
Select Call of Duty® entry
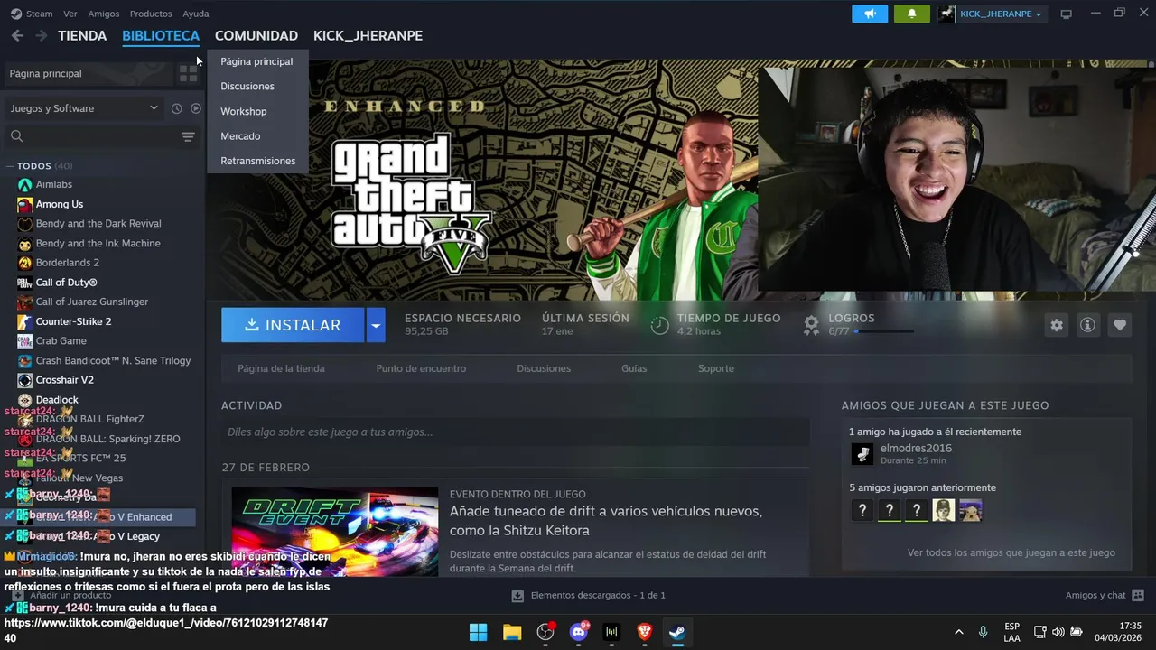click(x=66, y=283)
